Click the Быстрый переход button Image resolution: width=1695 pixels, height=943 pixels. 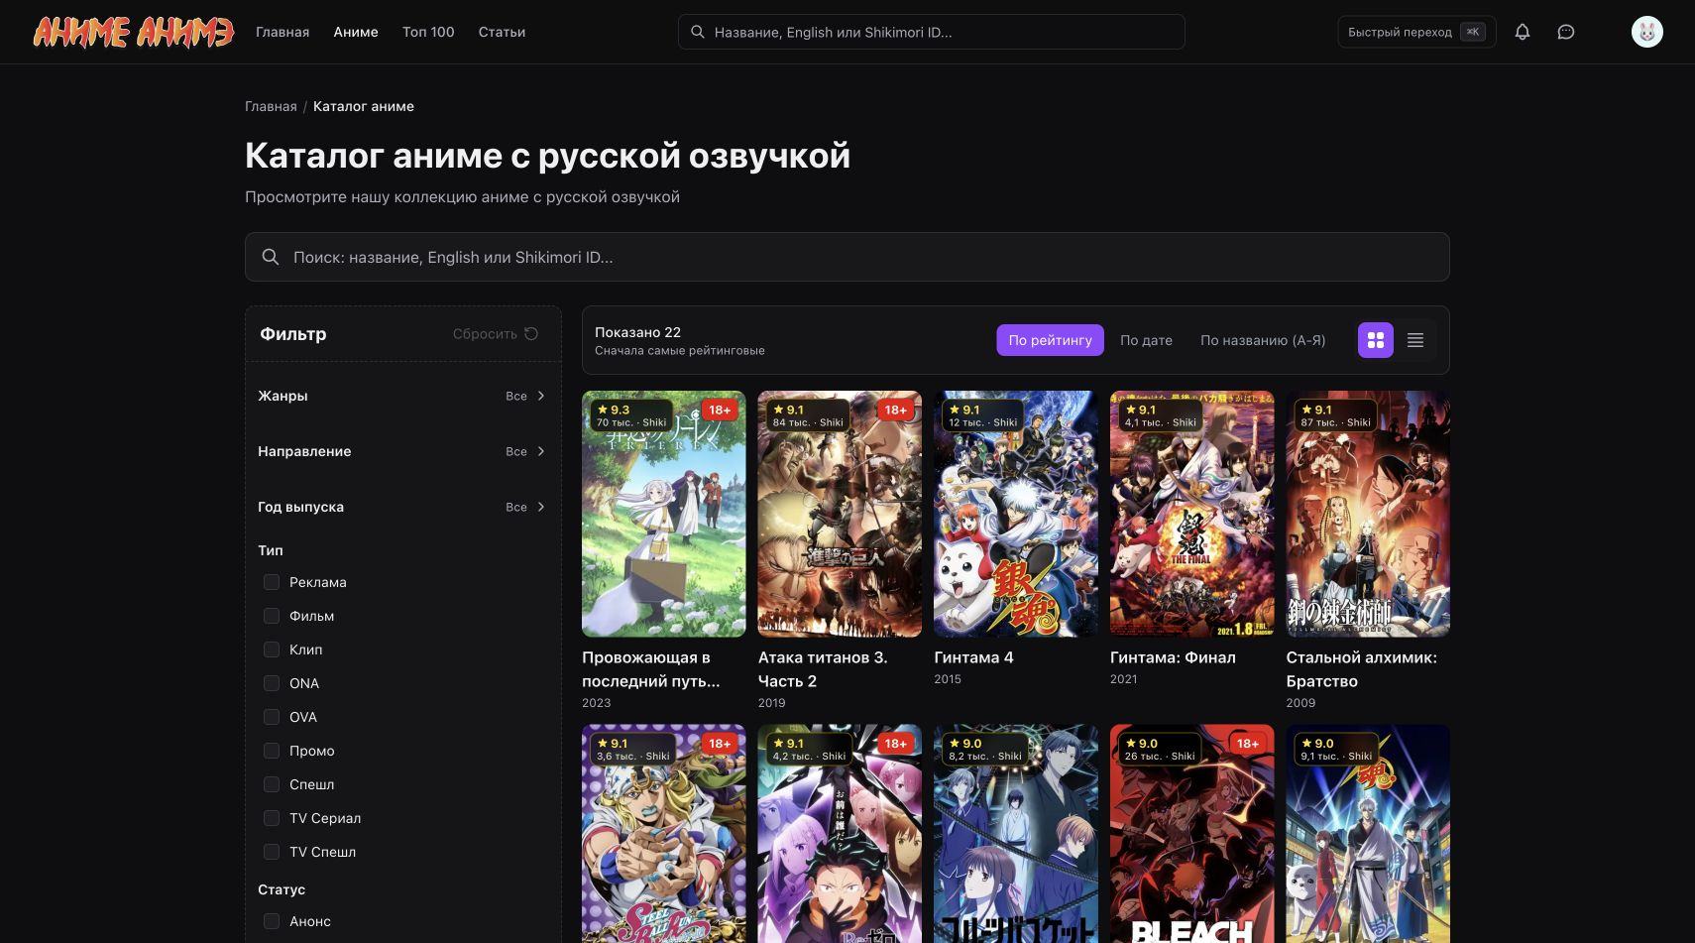click(1416, 32)
